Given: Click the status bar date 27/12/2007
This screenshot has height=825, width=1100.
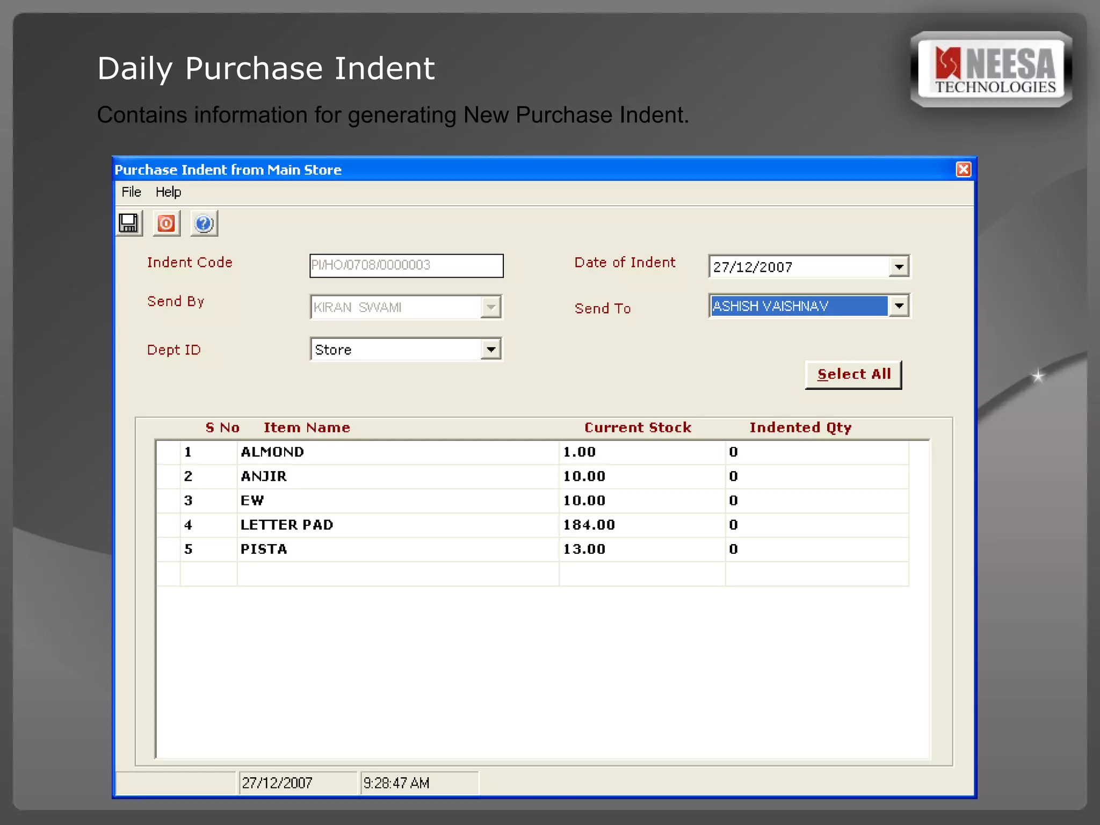Looking at the screenshot, I should coord(298,783).
